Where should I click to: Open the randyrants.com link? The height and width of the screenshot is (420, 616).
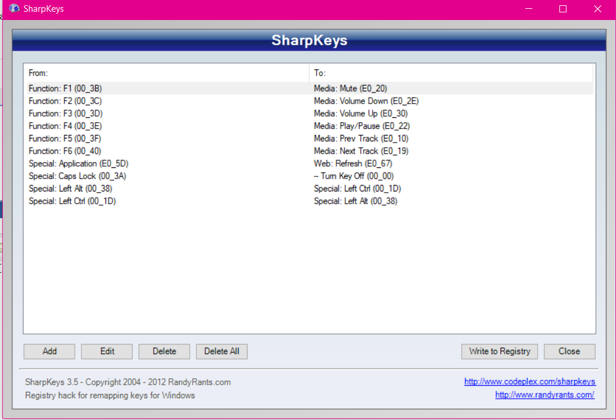tap(545, 395)
